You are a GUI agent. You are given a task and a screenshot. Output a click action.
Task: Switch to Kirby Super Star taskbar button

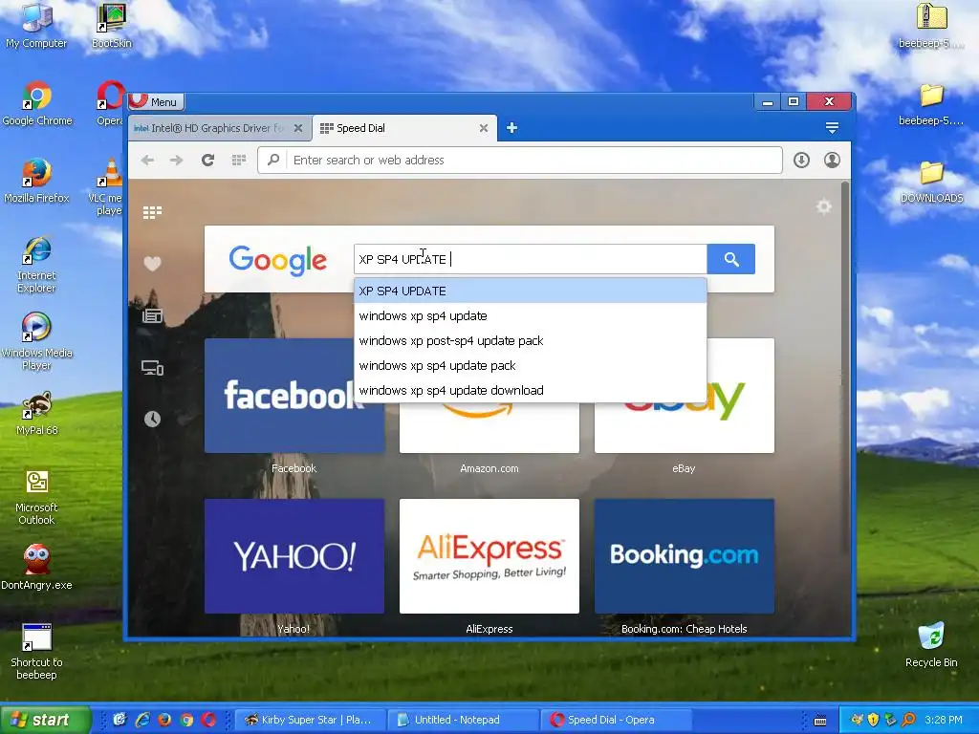point(310,720)
